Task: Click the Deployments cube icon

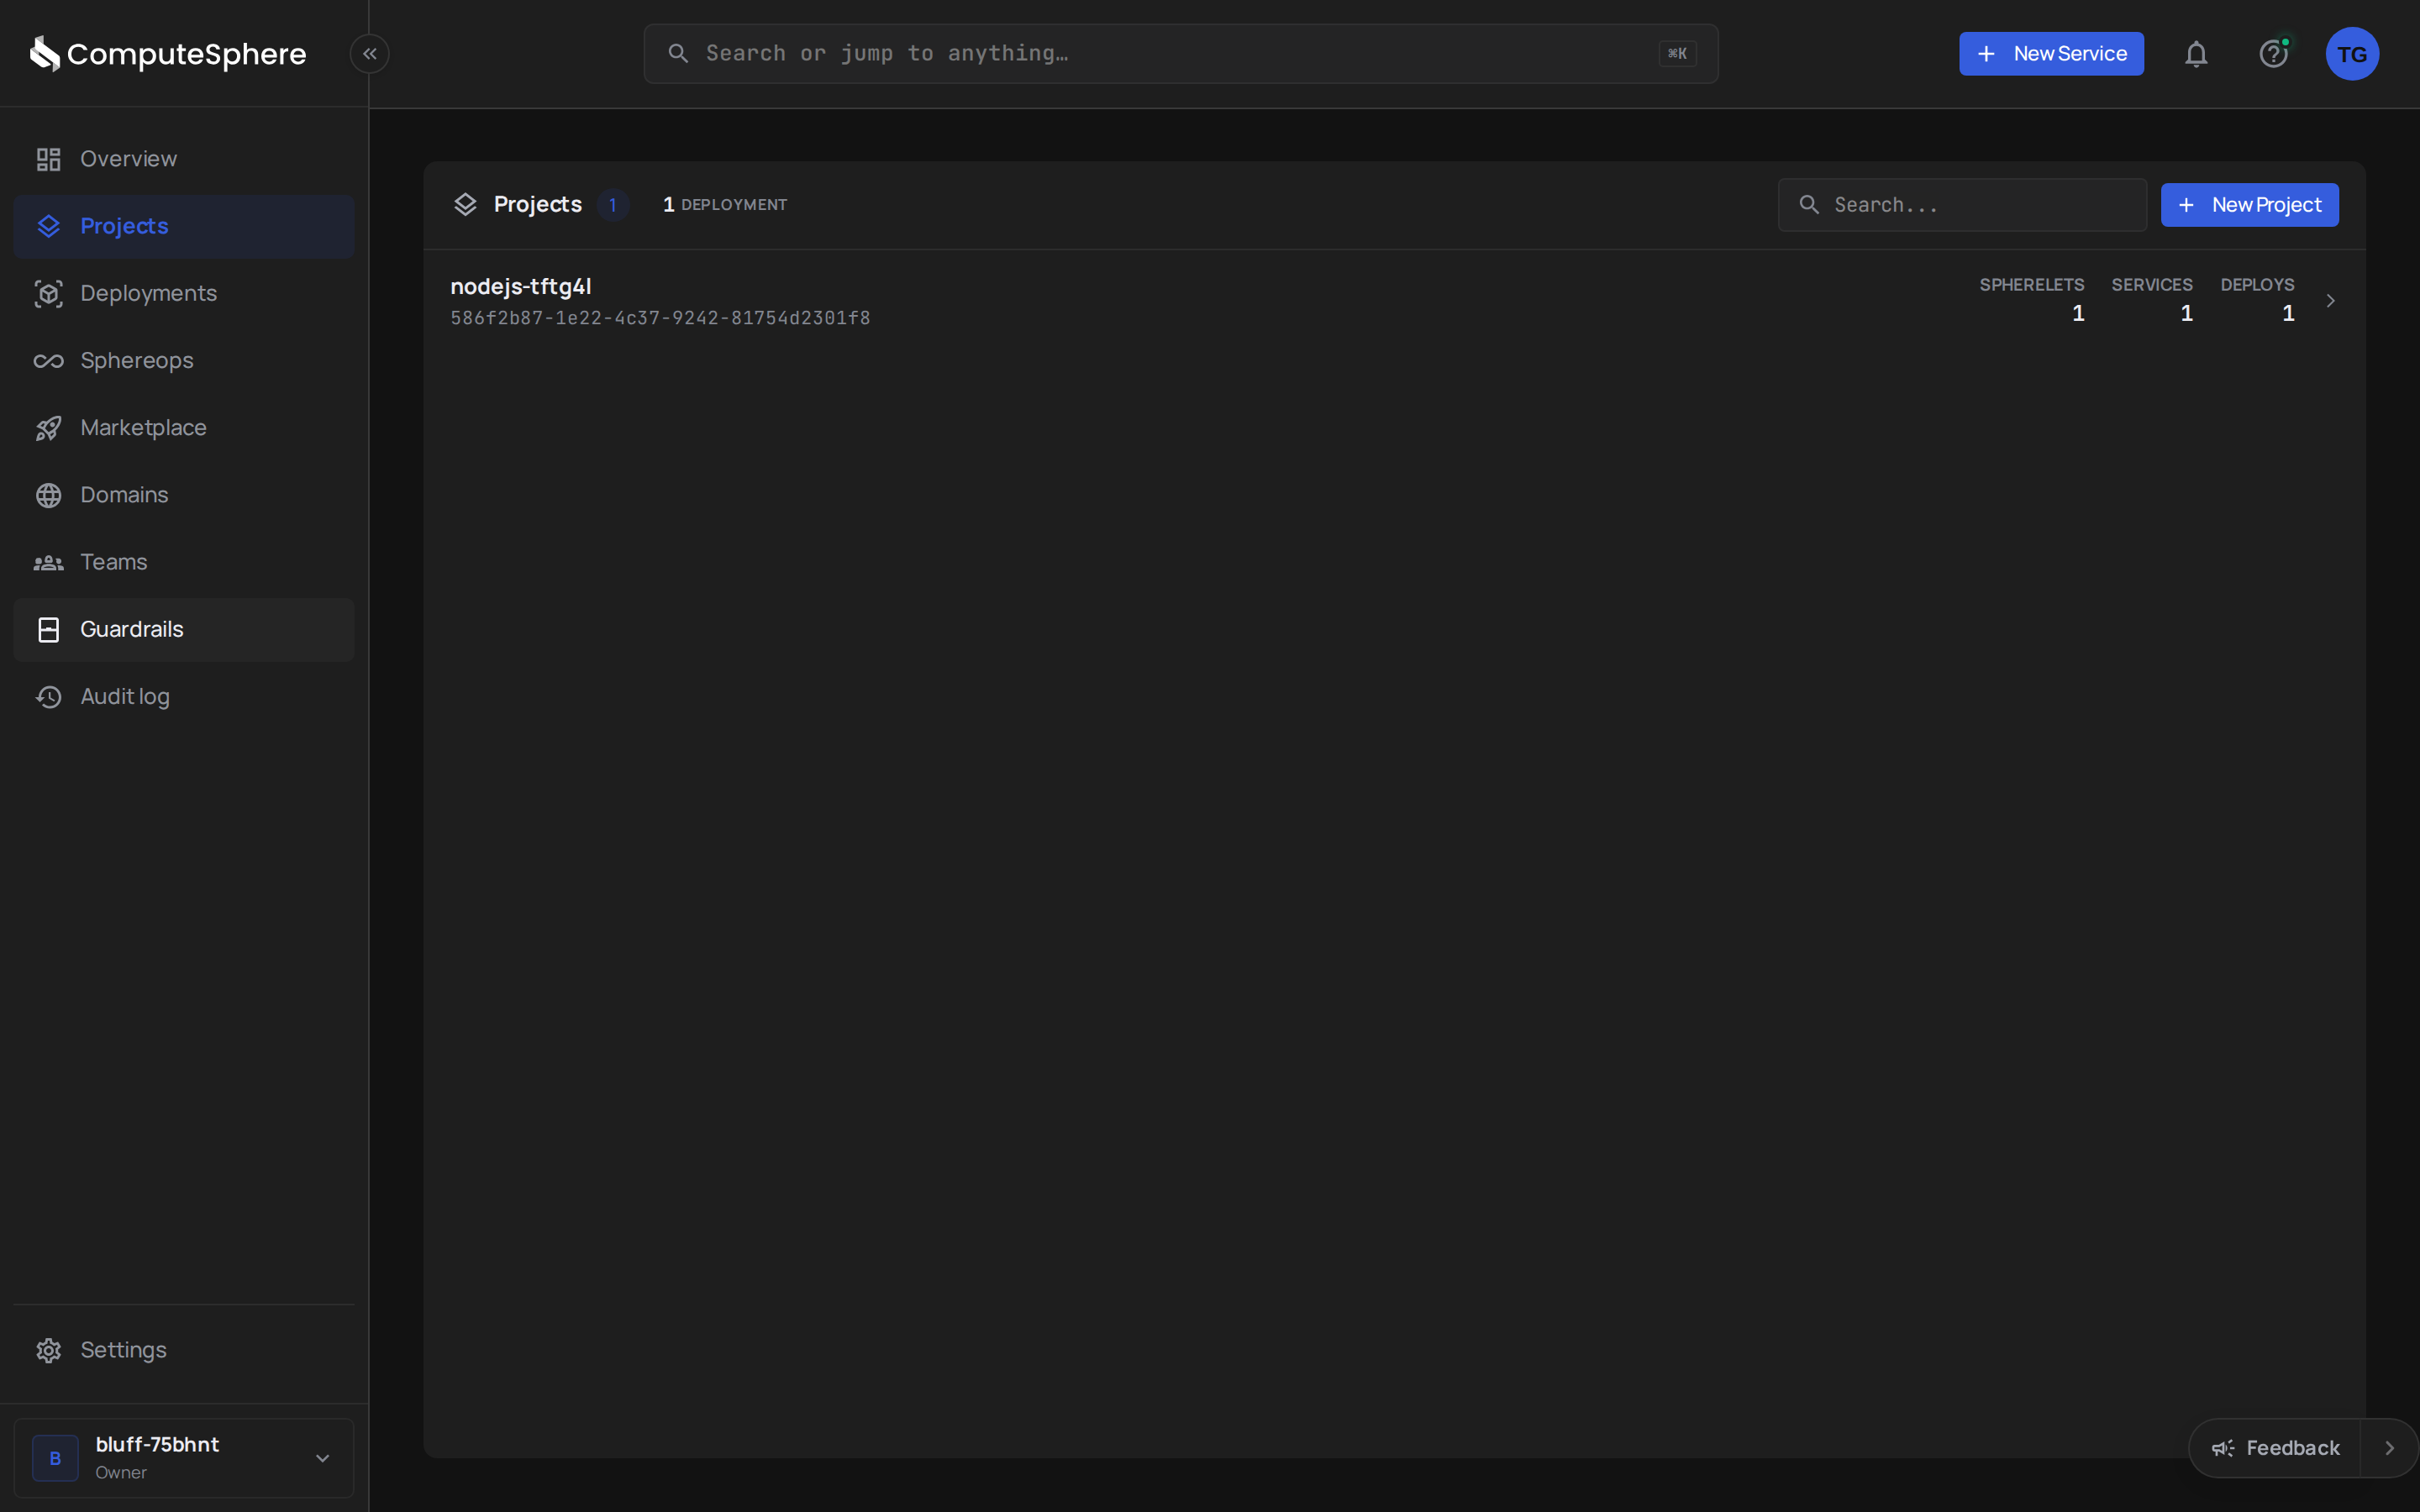Action: 49,293
